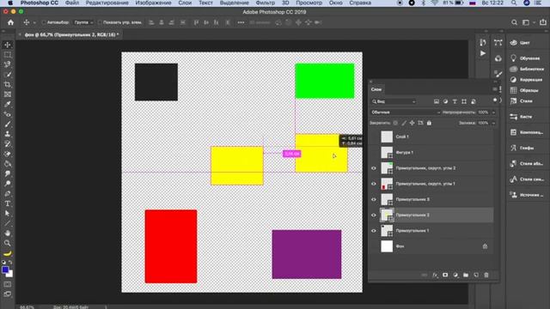Open the Образцы panel button
Viewport: 550px width, 309px height.
524,90
